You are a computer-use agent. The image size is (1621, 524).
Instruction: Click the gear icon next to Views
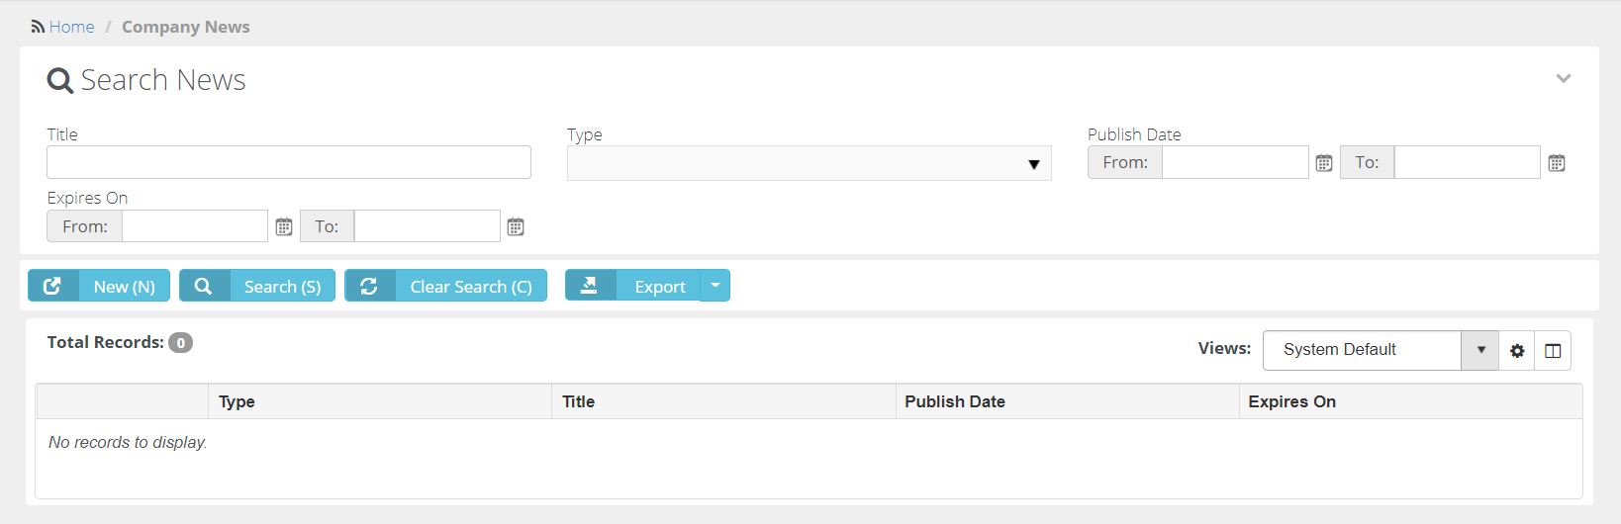coord(1517,351)
